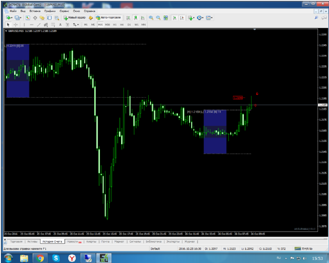329x263 pixels.
Task: Switch chart to candlesticks mode
Action: coord(135,18)
